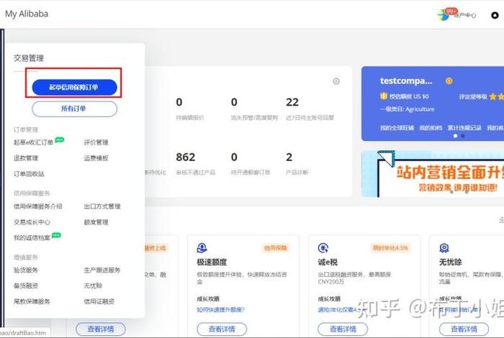Click the 22 pending reply count
Screen dimensions: 504x338
(x=292, y=102)
